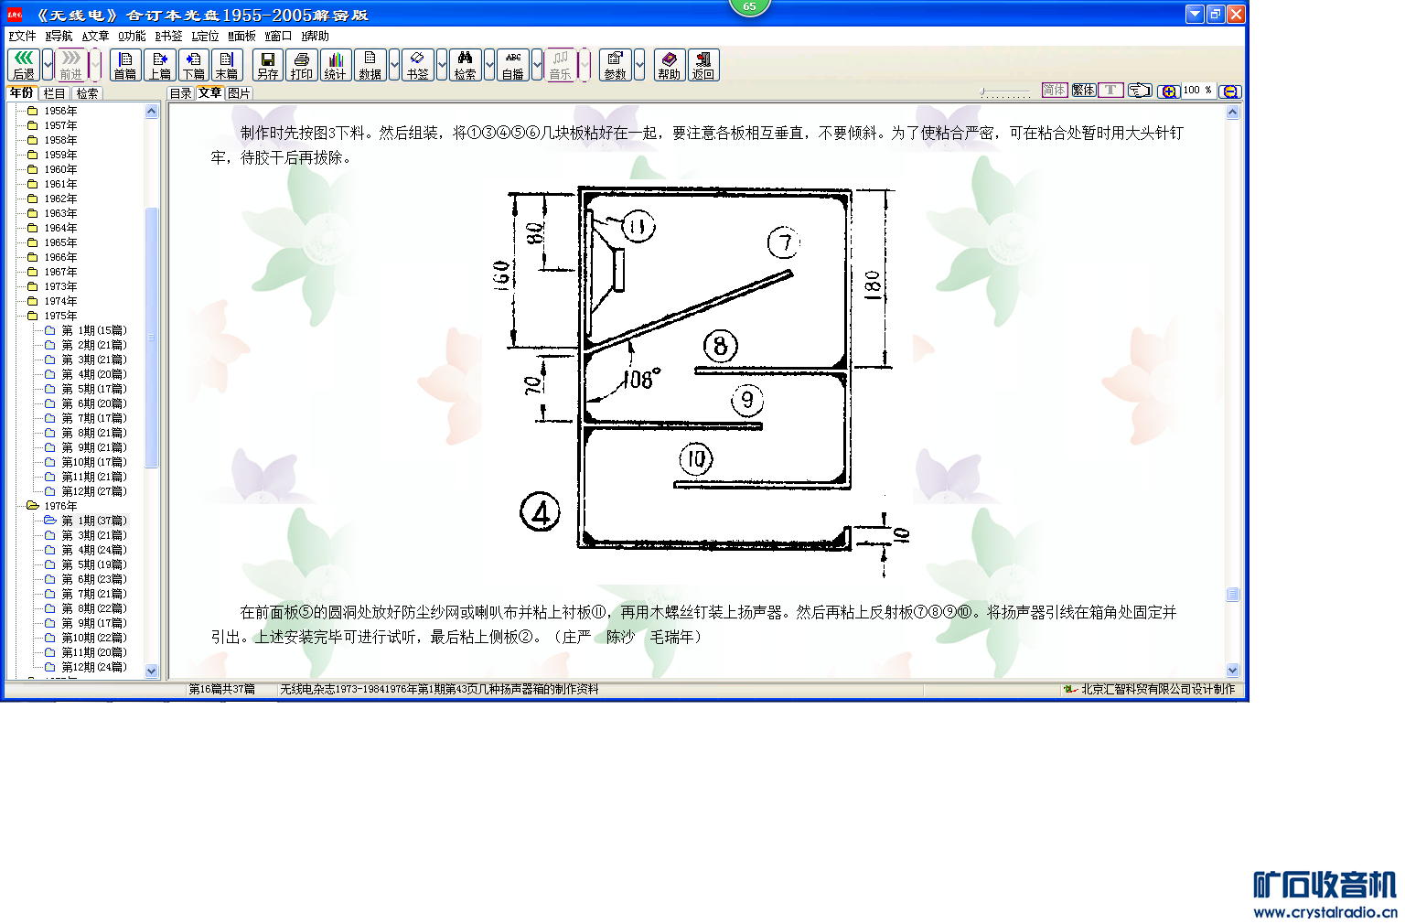Zoom in with the plus magnifier

click(1168, 91)
